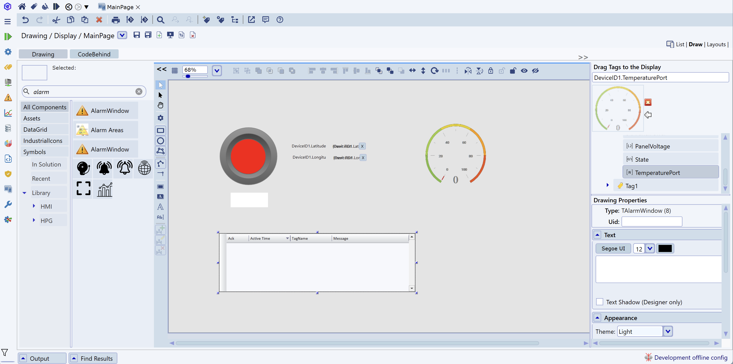Open the font size dropdown

[x=650, y=249]
